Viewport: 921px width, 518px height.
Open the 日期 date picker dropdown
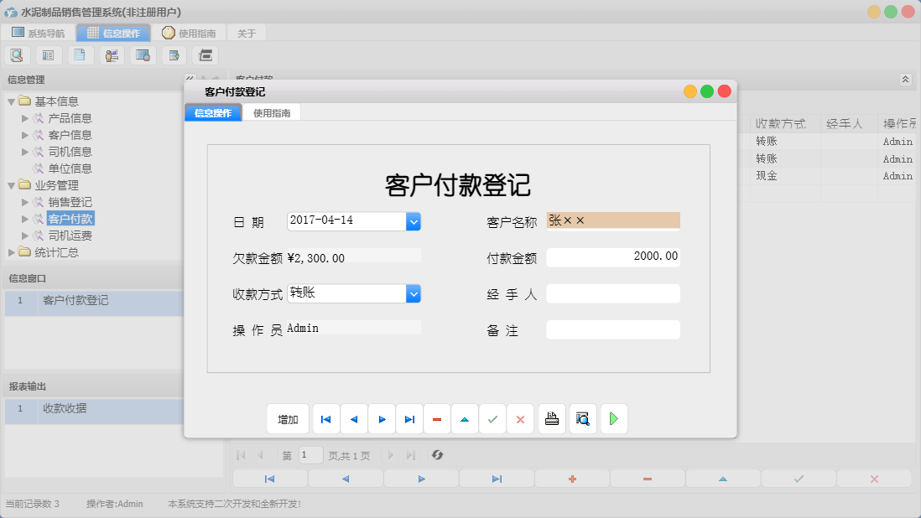tap(414, 220)
